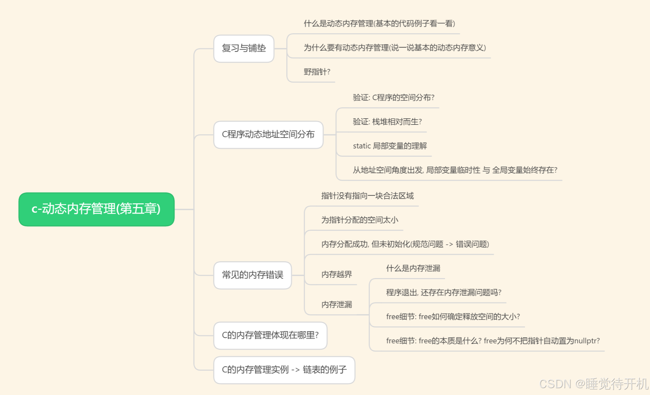Viewport: 650px width, 395px height.
Task: Click the 为什么要有动态内存管理 subtopic
Action: [395, 48]
